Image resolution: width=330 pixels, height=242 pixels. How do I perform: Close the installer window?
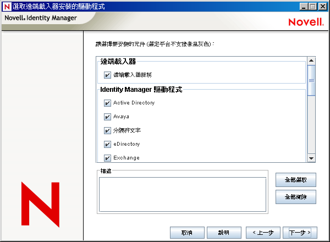coord(323,7)
